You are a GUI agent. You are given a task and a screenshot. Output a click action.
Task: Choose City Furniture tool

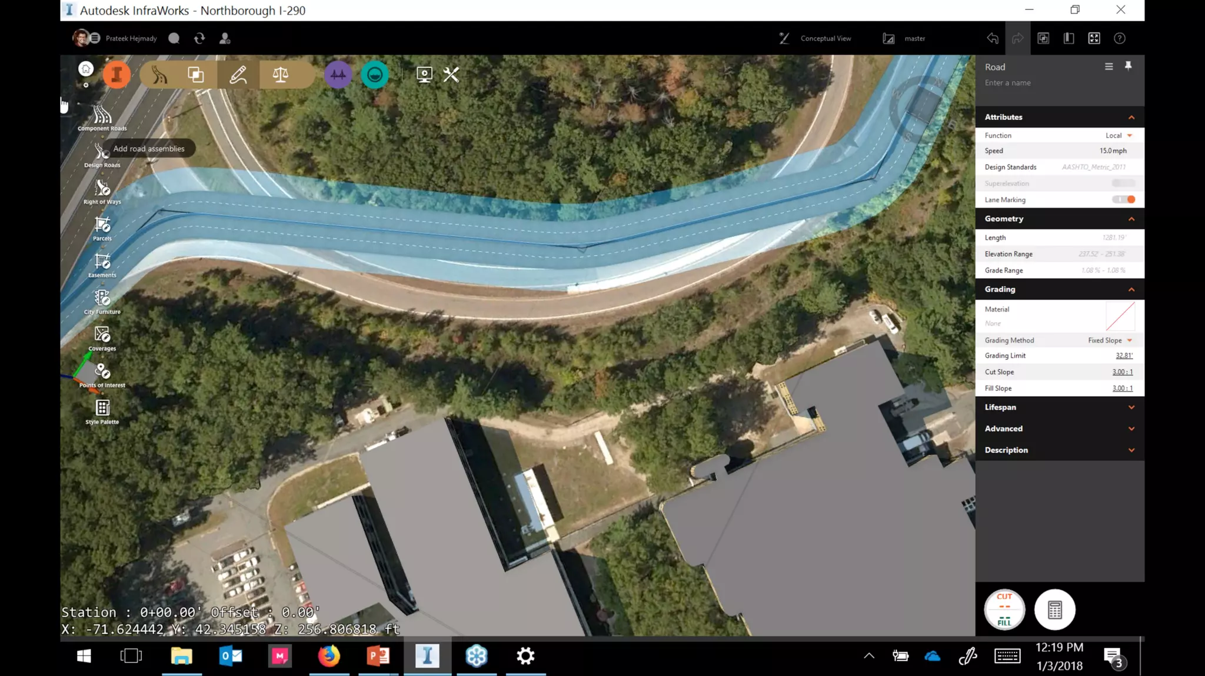(102, 302)
